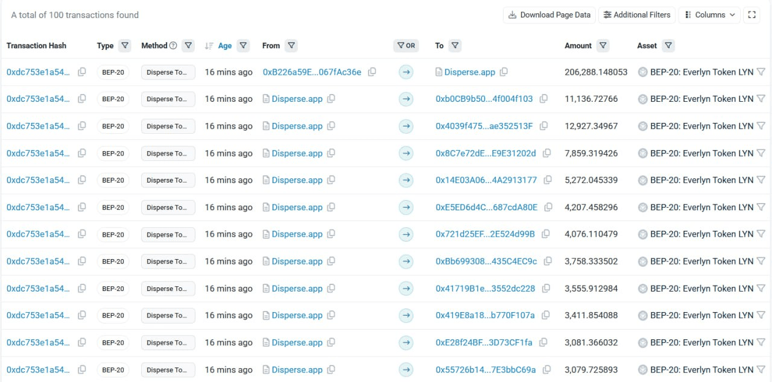Open the Amount column filter
Image resolution: width=772 pixels, height=382 pixels.
603,45
